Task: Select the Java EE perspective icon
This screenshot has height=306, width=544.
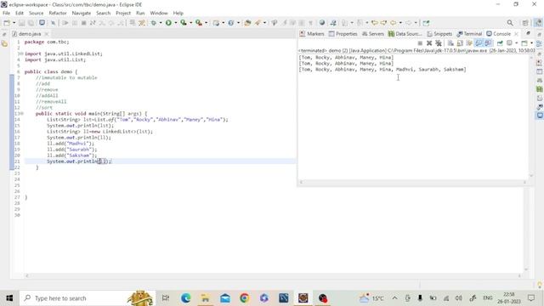Action: (x=538, y=23)
